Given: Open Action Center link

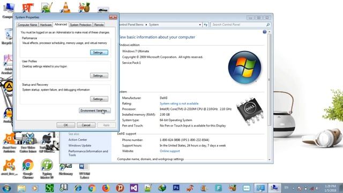Looking at the screenshot, I should pos(78,139).
